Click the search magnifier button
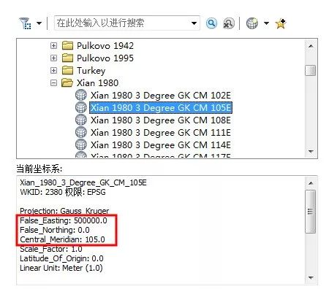This screenshot has height=289, width=329. (211, 23)
